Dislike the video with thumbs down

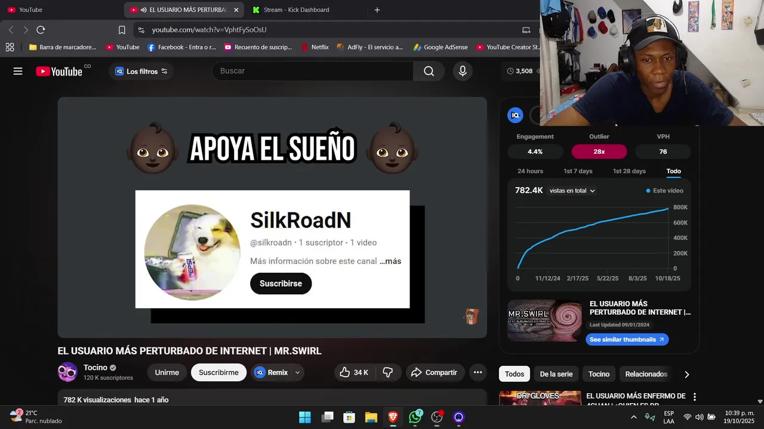[x=387, y=372]
